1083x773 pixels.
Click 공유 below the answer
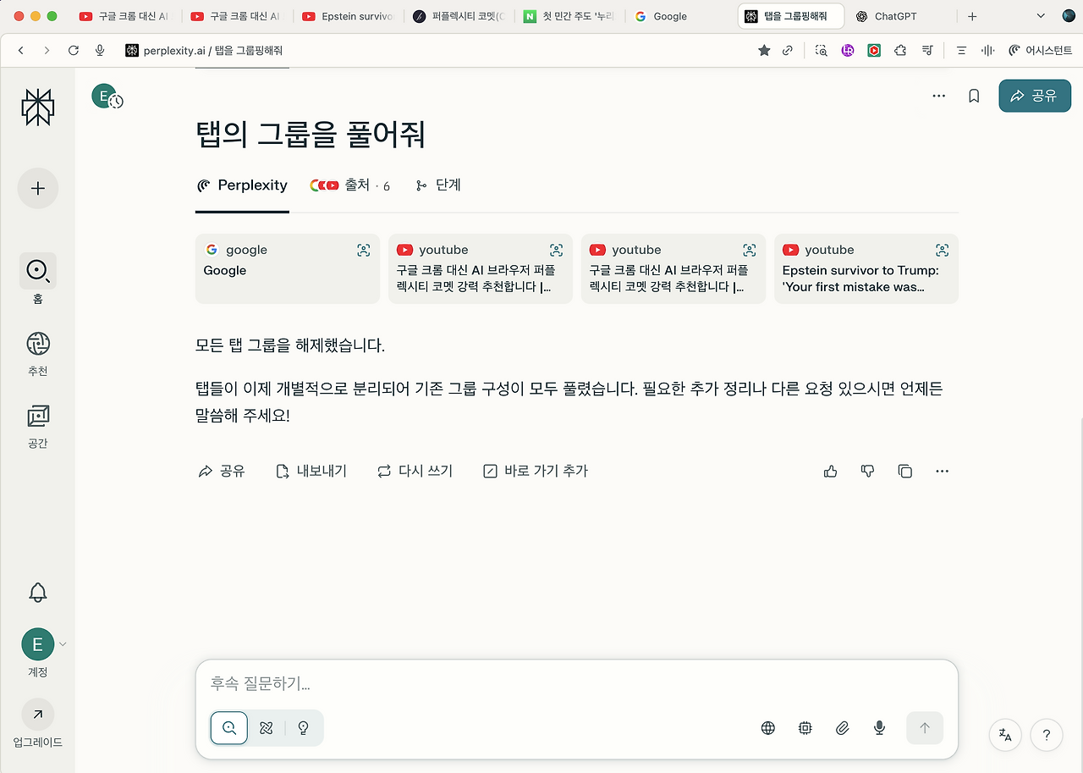coord(222,471)
